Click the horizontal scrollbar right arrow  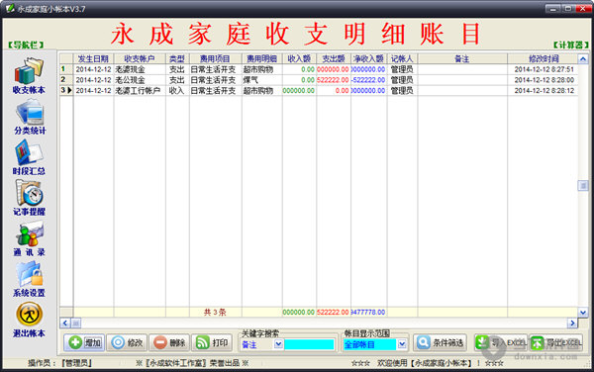click(572, 323)
